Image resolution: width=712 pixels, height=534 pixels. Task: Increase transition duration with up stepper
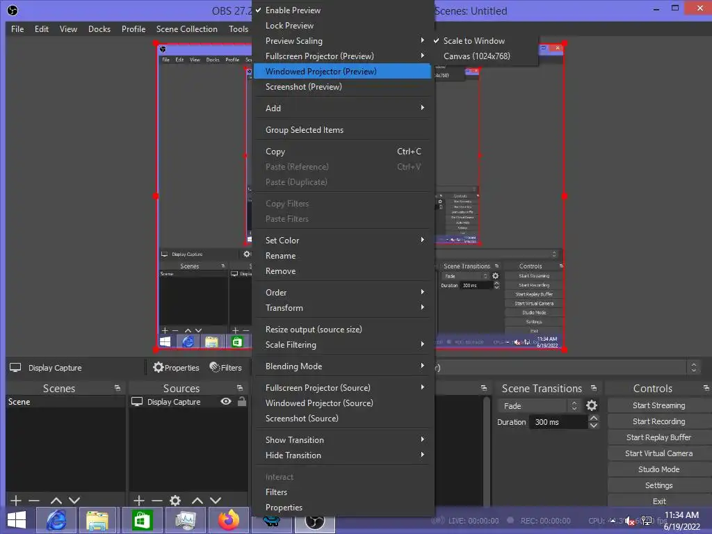tap(594, 418)
